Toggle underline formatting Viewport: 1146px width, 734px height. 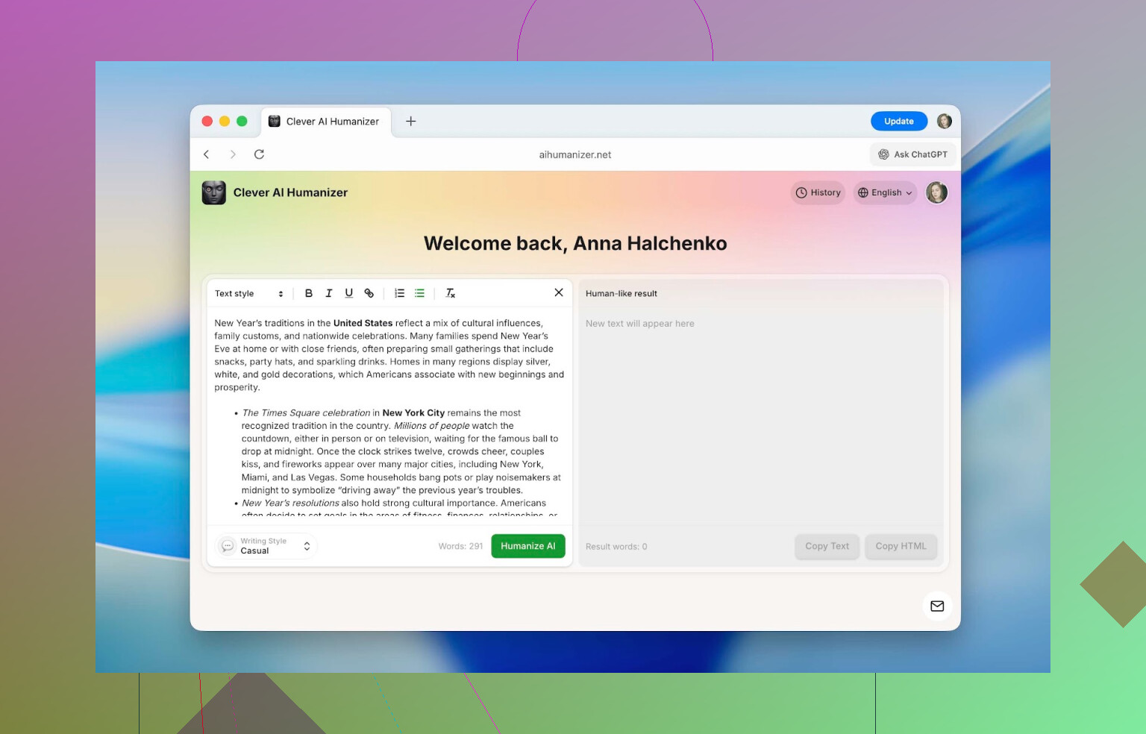coord(348,293)
